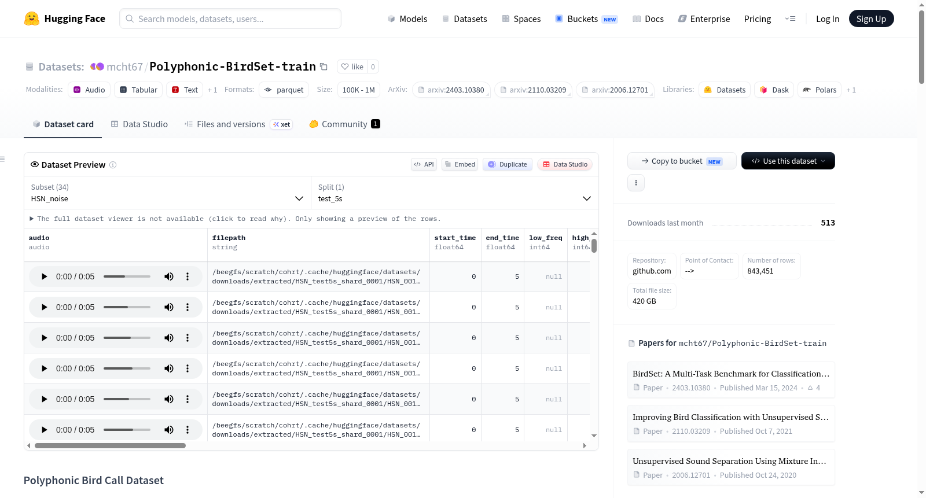Image resolution: width=926 pixels, height=498 pixels.
Task: Open the Split test_5s dropdown
Action: [454, 193]
